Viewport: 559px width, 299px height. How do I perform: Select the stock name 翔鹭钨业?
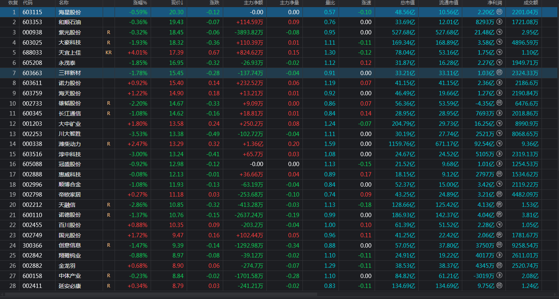70,255
